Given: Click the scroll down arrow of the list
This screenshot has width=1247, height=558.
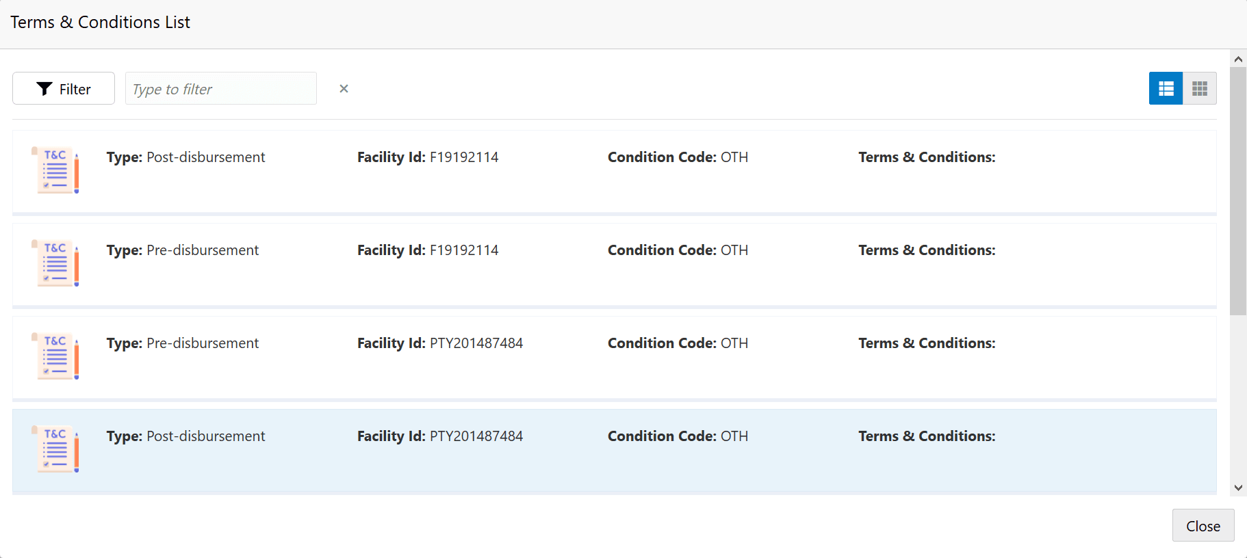Looking at the screenshot, I should click(x=1238, y=488).
